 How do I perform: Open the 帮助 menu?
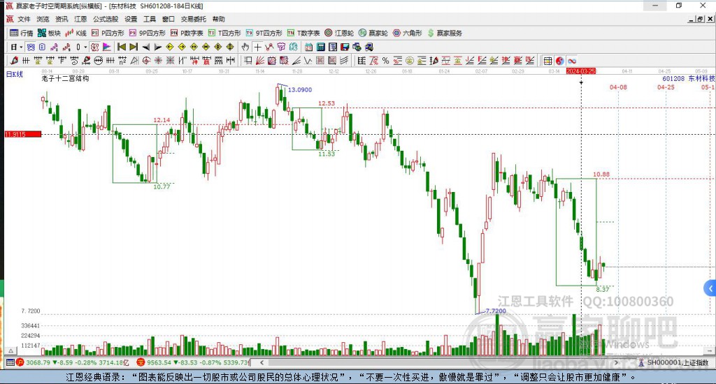pyautogui.click(x=219, y=19)
